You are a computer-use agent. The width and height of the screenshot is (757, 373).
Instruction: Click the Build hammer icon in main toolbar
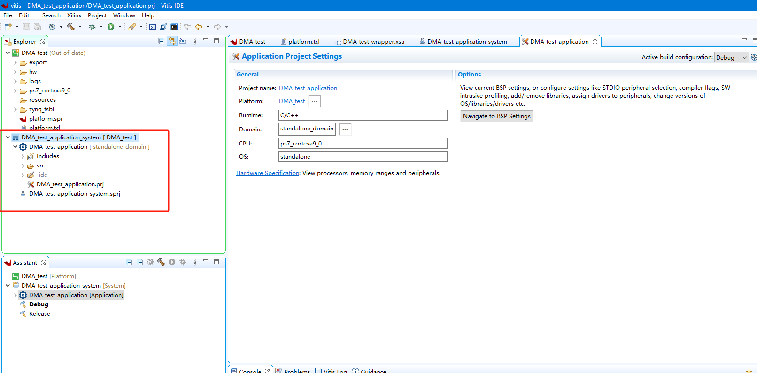pyautogui.click(x=71, y=27)
